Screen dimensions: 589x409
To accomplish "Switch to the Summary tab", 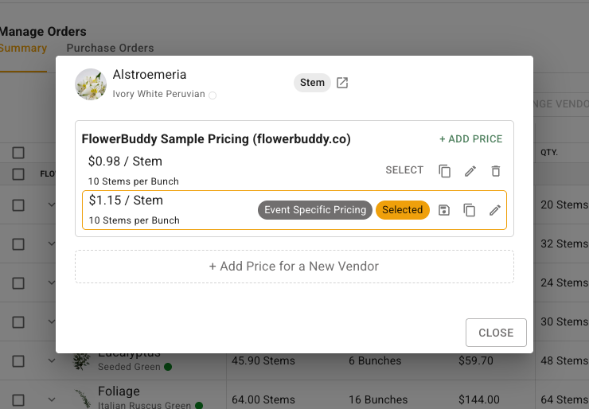I will tap(23, 48).
